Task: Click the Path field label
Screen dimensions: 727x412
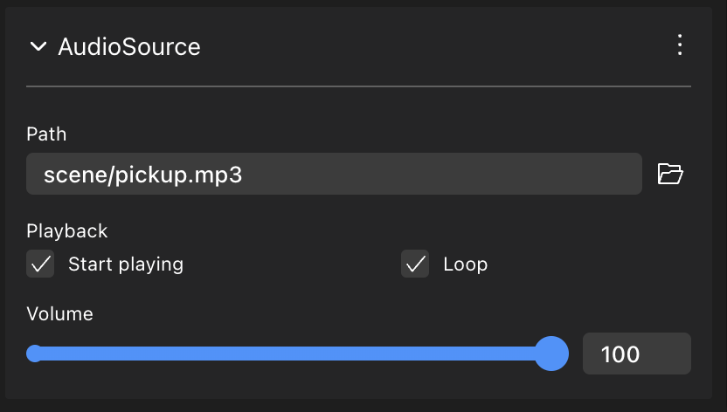Action: tap(46, 134)
